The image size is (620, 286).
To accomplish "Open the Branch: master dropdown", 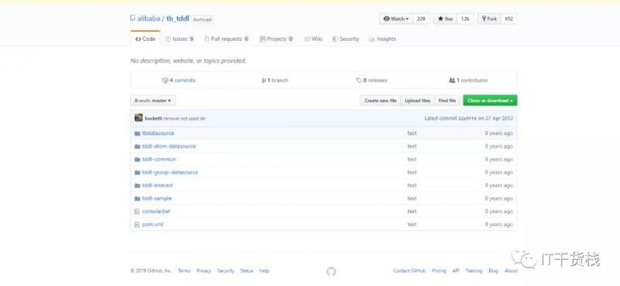I will (153, 100).
